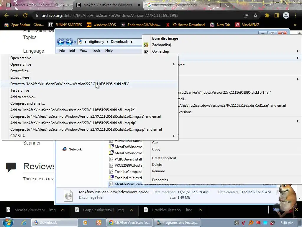Select Create shortcut
Screen dimensions: 302x227
click(221, 158)
